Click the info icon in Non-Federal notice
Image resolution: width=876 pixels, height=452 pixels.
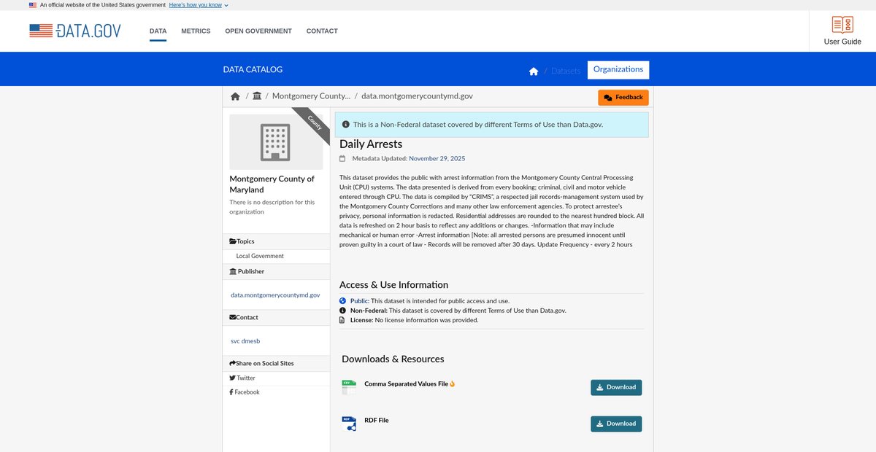345,125
